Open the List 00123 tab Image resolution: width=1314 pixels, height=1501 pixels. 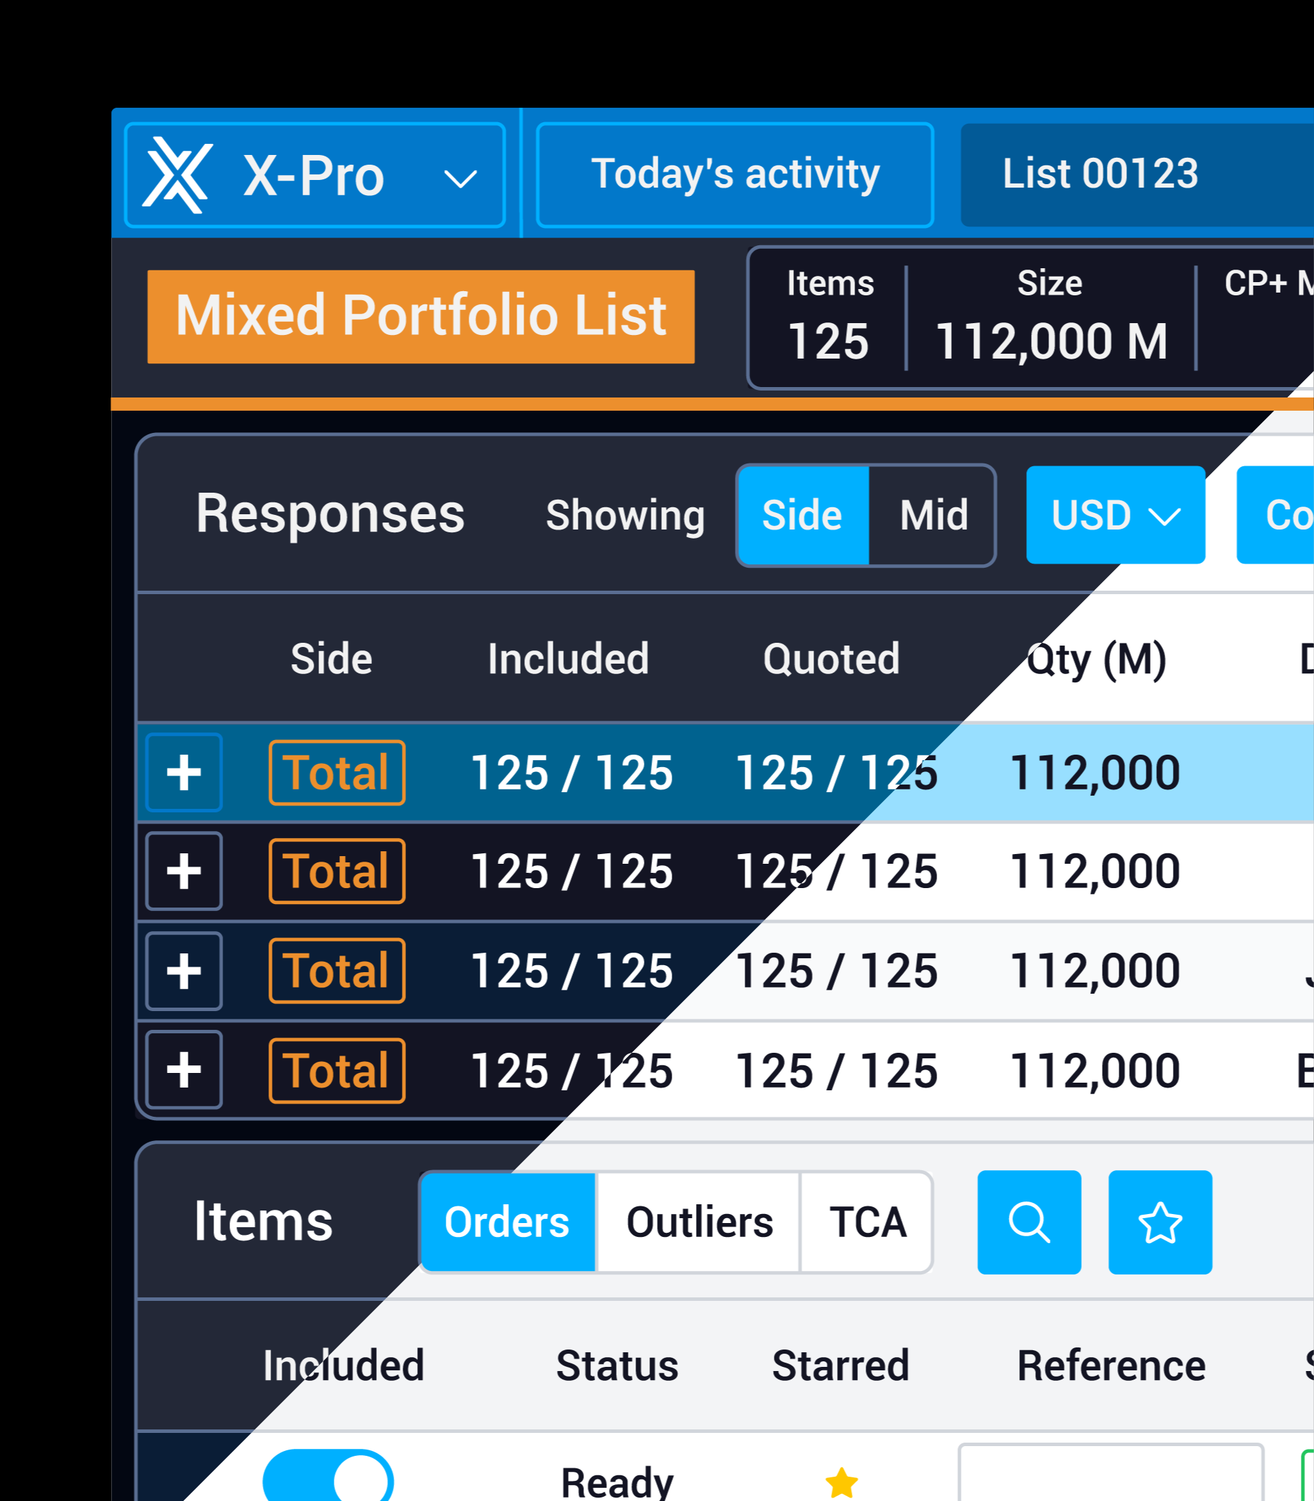(1100, 175)
